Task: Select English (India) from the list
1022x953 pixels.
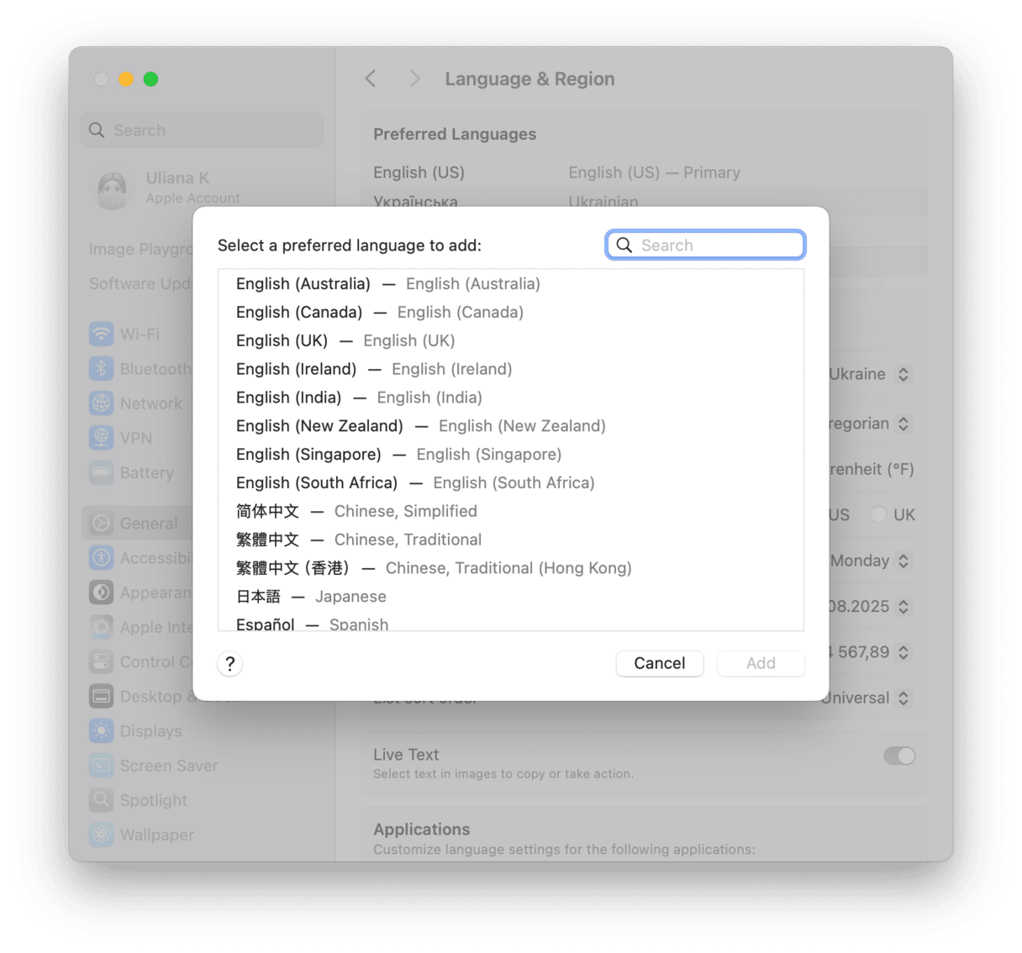Action: click(511, 398)
